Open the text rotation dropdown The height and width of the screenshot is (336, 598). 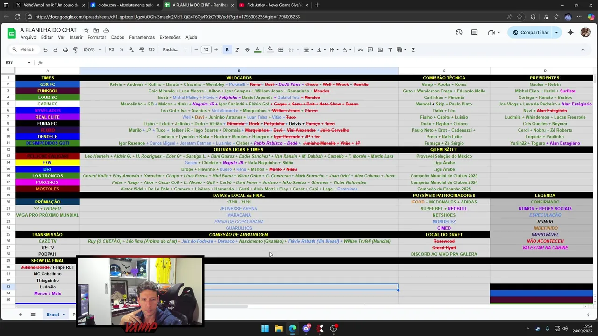point(346,49)
